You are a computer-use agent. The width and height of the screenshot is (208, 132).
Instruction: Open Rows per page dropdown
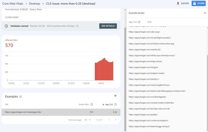[x=88, y=120]
